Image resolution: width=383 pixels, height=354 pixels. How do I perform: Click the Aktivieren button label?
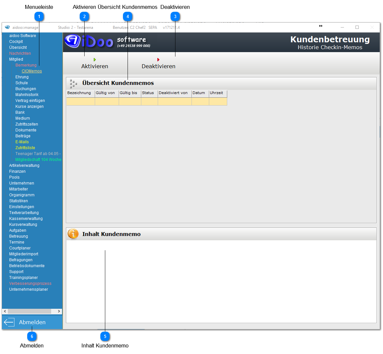tap(95, 67)
